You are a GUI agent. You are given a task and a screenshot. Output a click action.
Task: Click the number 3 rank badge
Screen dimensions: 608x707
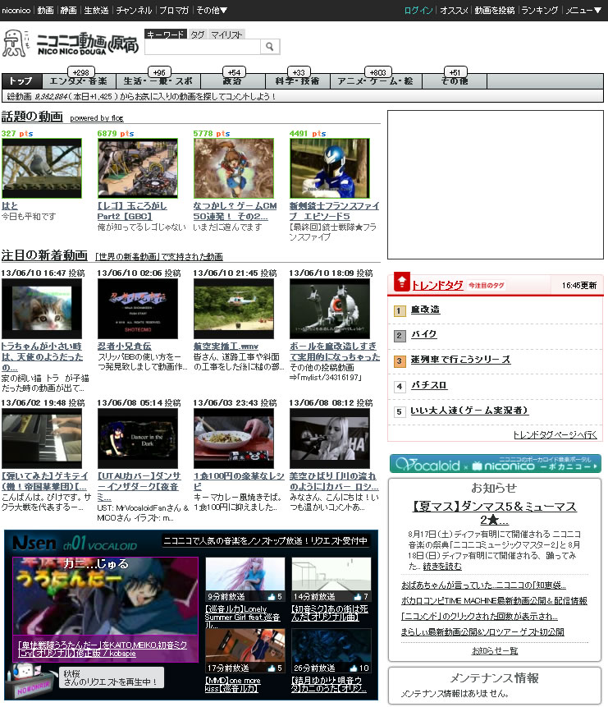[399, 360]
